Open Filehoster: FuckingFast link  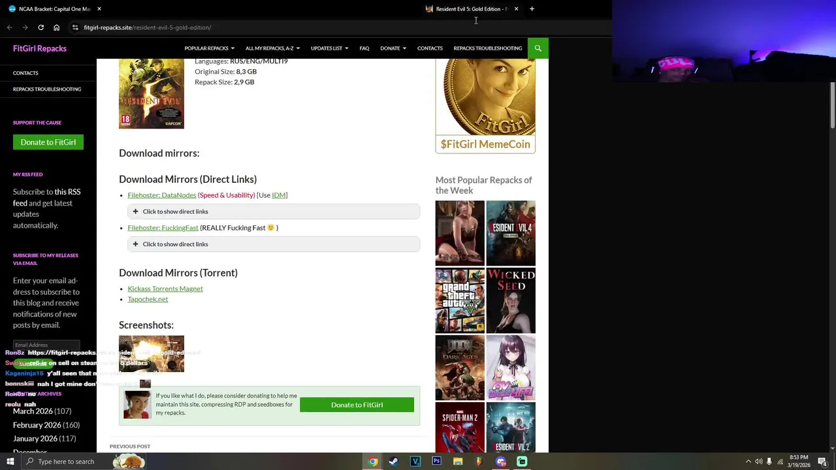tap(163, 228)
